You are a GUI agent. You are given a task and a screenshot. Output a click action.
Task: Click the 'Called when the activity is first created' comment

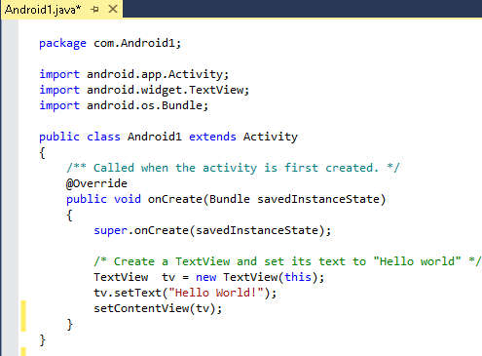233,168
